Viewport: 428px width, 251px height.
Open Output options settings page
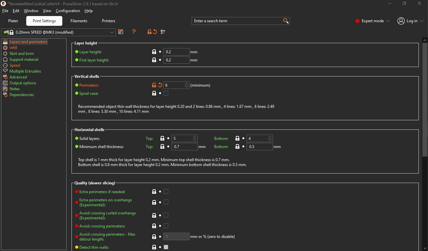pyautogui.click(x=23, y=83)
